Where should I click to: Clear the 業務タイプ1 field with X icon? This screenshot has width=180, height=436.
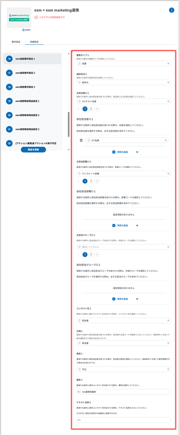(168, 64)
